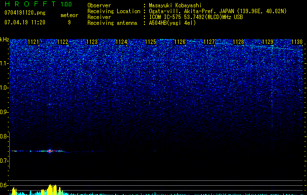Click the 'Receiving Location' label

pos(114,11)
